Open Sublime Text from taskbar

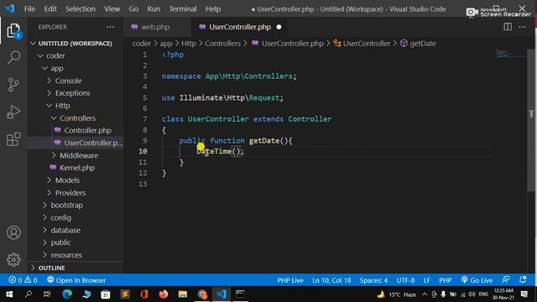tap(125, 294)
